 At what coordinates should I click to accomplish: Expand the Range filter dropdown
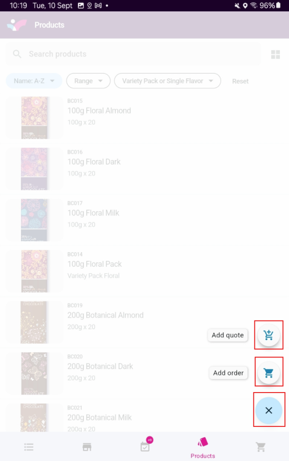(88, 81)
